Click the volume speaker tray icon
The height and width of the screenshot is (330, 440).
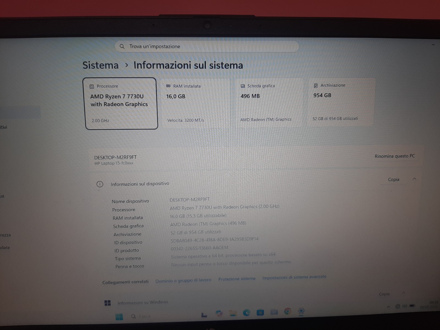[x=405, y=306]
